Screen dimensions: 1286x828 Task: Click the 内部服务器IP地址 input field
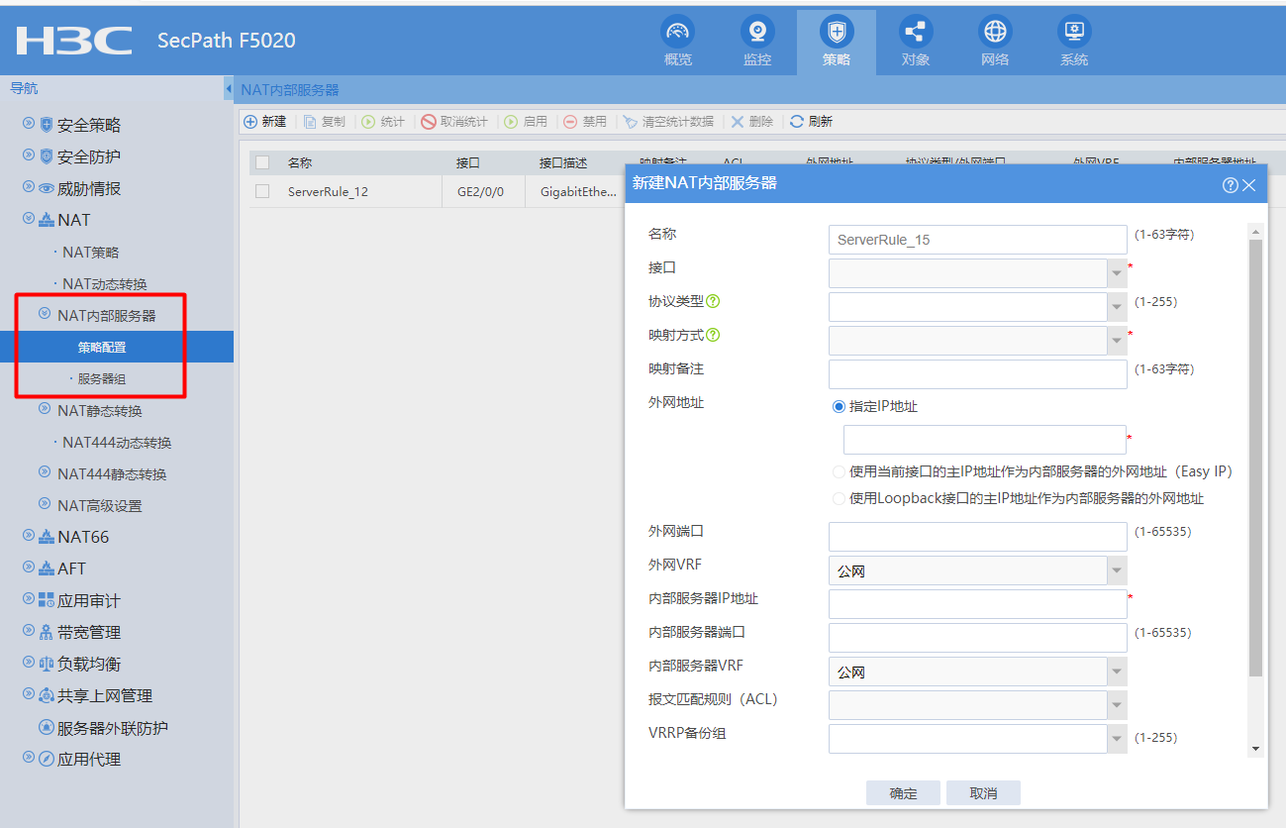pyautogui.click(x=977, y=604)
